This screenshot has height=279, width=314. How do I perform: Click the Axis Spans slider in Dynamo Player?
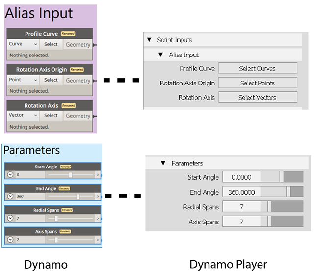[x=282, y=222]
